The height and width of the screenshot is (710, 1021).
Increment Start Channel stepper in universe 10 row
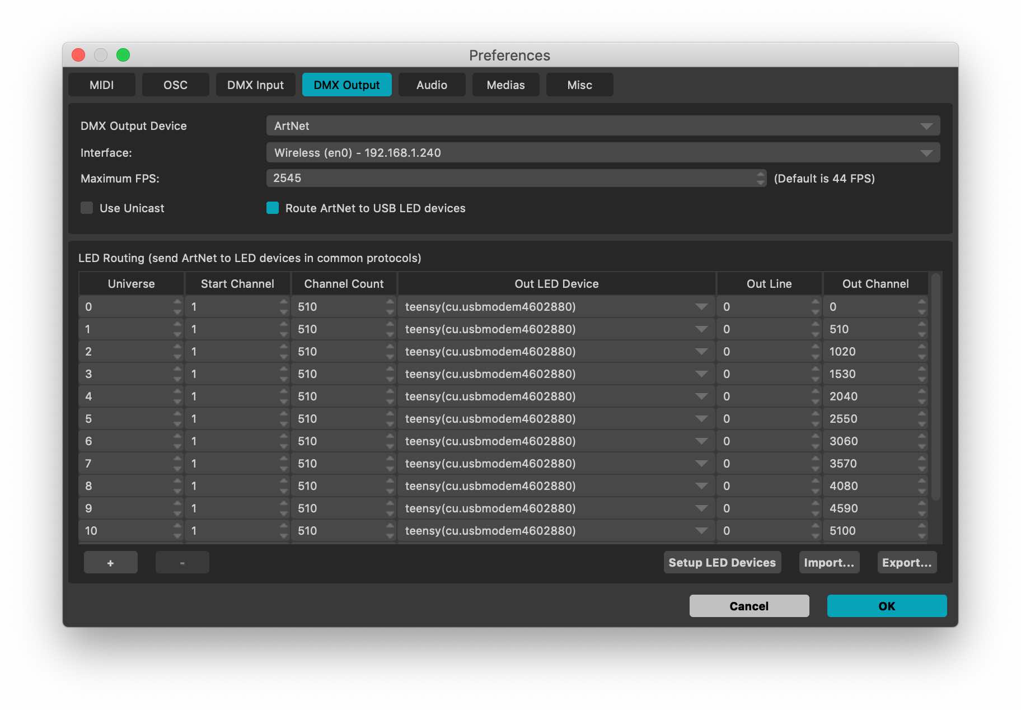(284, 526)
